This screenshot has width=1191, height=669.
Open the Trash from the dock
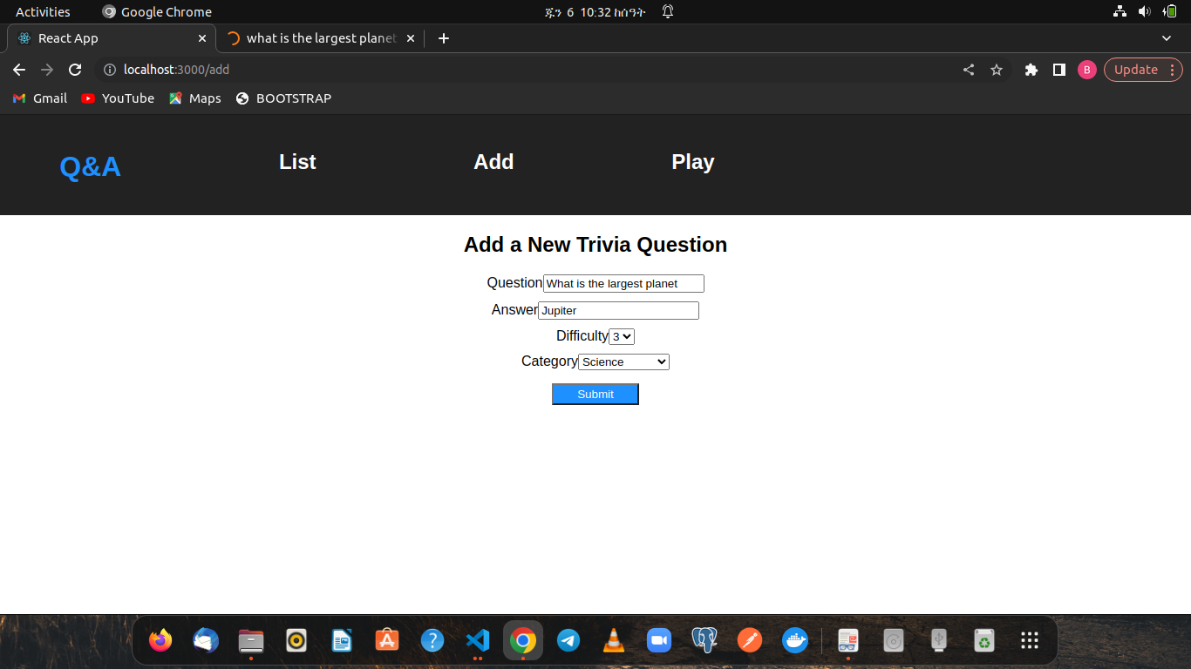(983, 640)
